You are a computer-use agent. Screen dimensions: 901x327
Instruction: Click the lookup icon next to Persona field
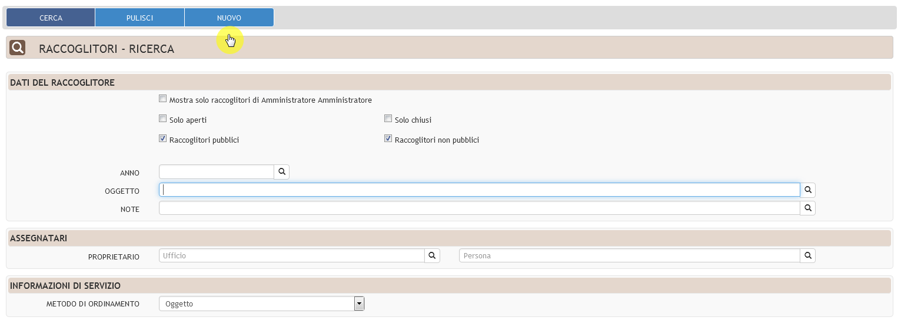(x=808, y=256)
